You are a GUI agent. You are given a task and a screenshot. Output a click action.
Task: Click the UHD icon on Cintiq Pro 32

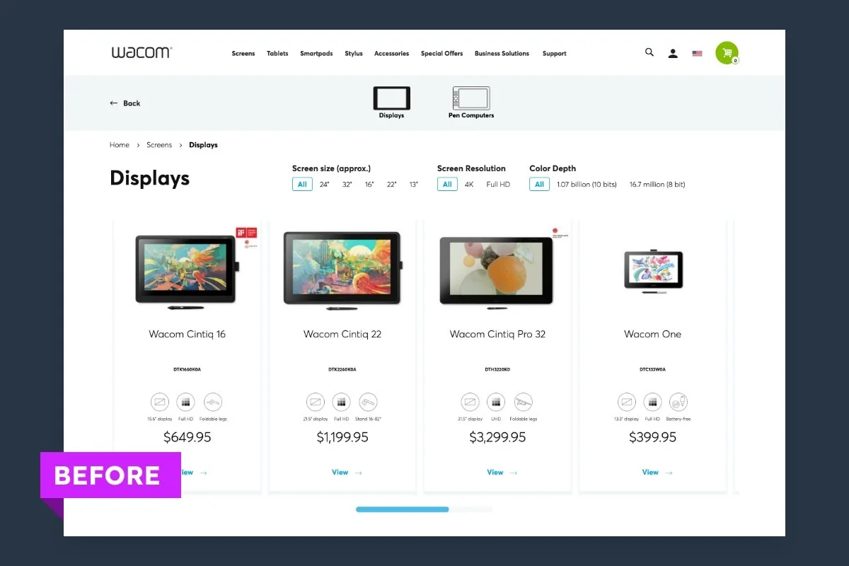(496, 403)
